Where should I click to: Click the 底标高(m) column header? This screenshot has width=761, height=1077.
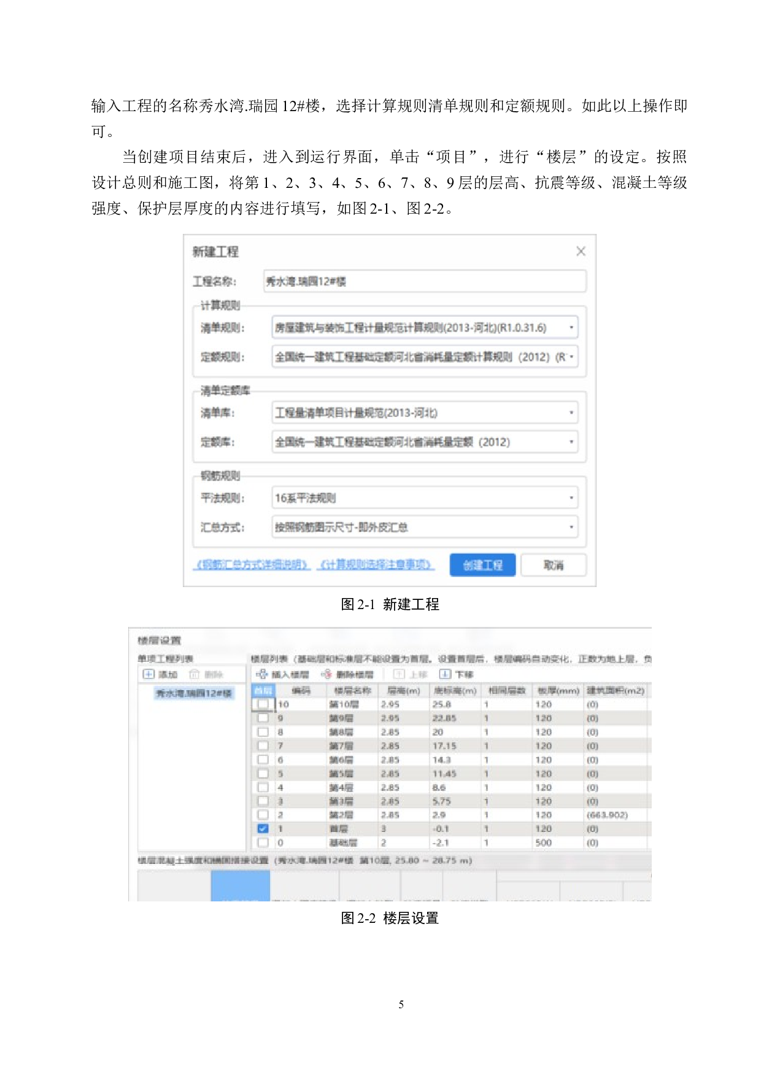(455, 691)
